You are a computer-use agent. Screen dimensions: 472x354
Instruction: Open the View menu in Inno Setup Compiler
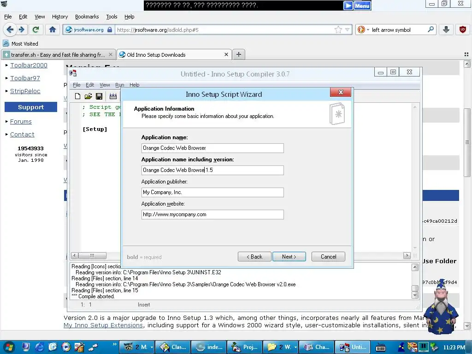(105, 85)
